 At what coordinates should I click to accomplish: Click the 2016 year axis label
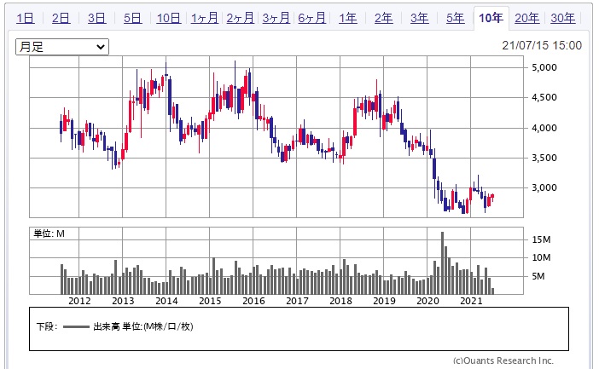click(253, 301)
